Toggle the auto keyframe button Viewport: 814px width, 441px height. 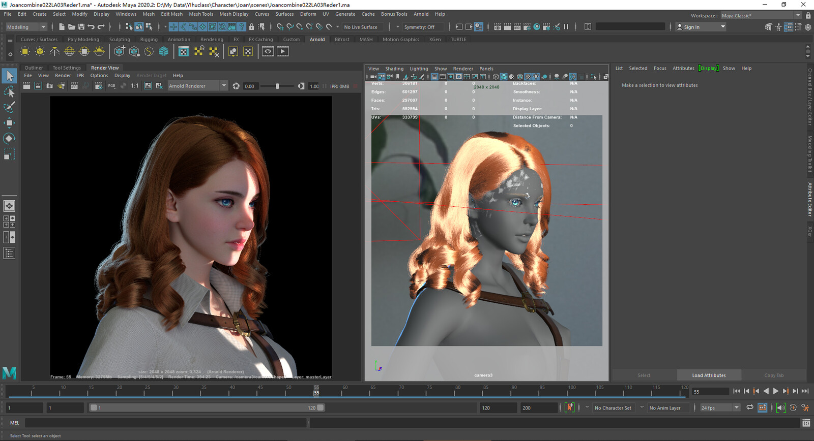570,407
